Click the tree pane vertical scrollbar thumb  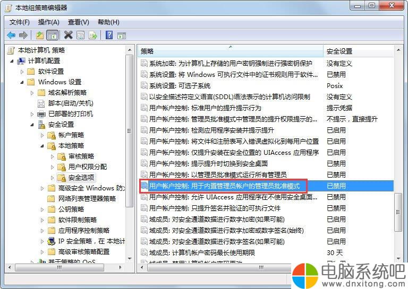[130, 131]
